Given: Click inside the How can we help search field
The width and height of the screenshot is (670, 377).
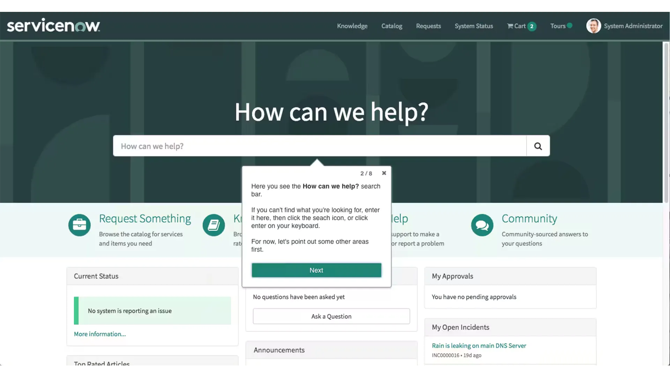Looking at the screenshot, I should pyautogui.click(x=319, y=146).
